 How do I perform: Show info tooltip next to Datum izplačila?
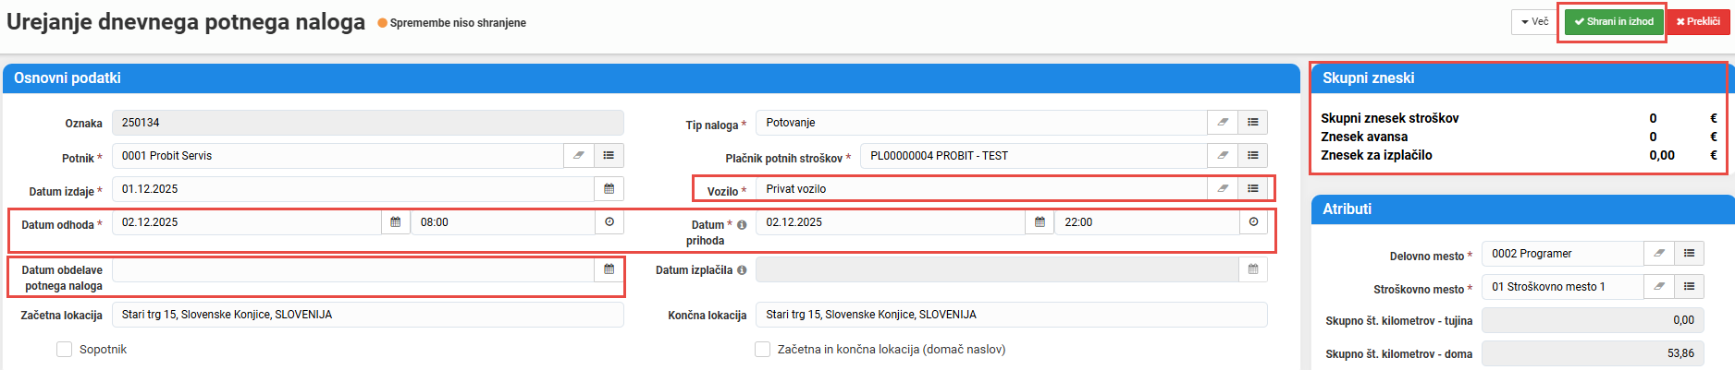742,270
